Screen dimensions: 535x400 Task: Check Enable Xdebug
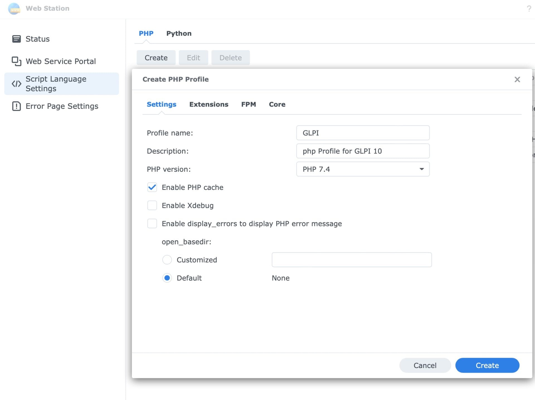[152, 205]
